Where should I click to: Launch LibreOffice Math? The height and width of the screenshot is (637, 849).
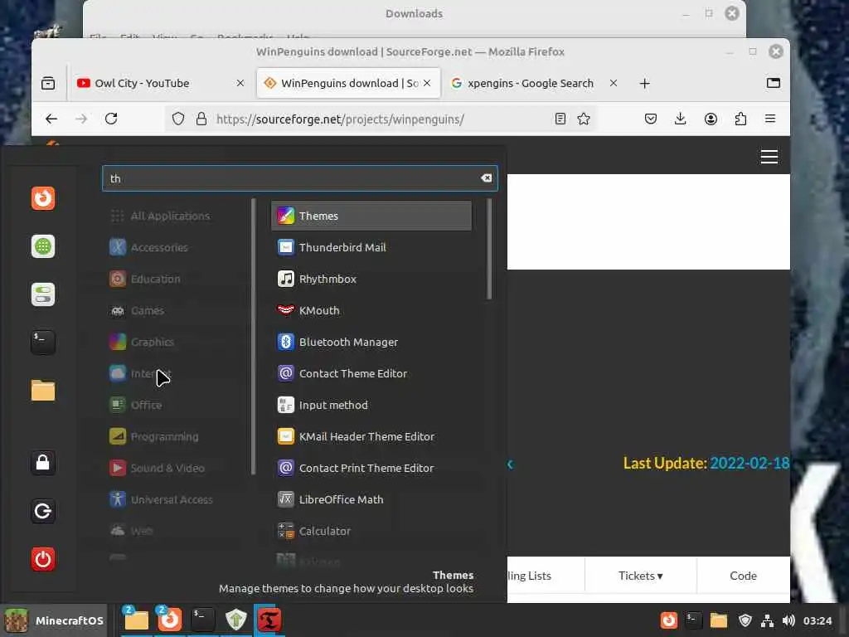371,499
